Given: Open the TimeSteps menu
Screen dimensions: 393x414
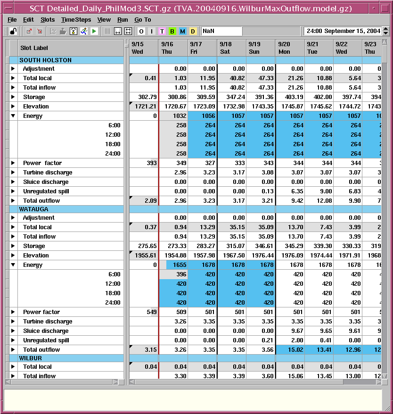Looking at the screenshot, I should click(76, 20).
